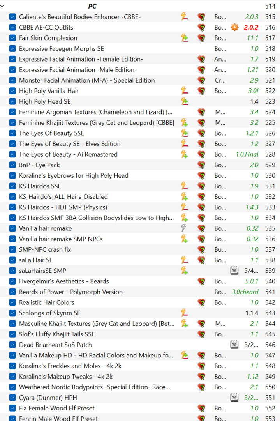Select the Expressive Facial Animation -Male Edition- row
Viewport: 280px width, 421px height.
[x=140, y=70]
